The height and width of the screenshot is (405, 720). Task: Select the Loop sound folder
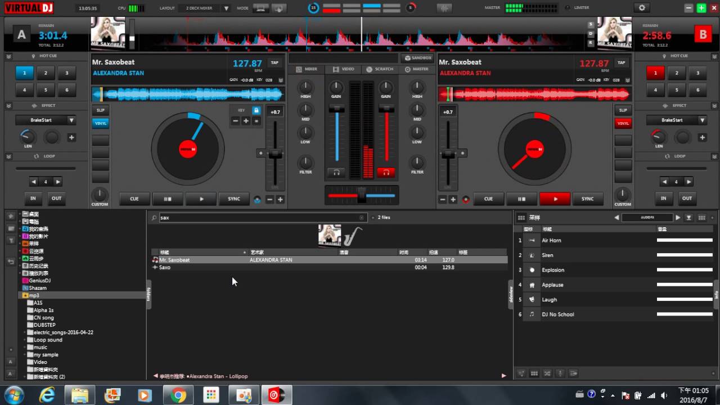click(47, 340)
